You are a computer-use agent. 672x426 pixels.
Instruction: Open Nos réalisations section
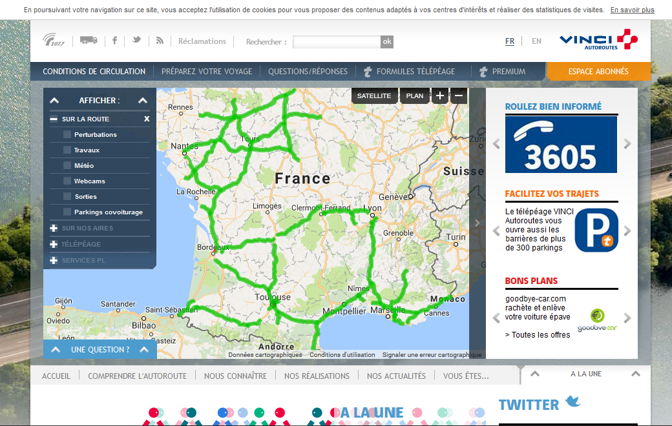[317, 376]
